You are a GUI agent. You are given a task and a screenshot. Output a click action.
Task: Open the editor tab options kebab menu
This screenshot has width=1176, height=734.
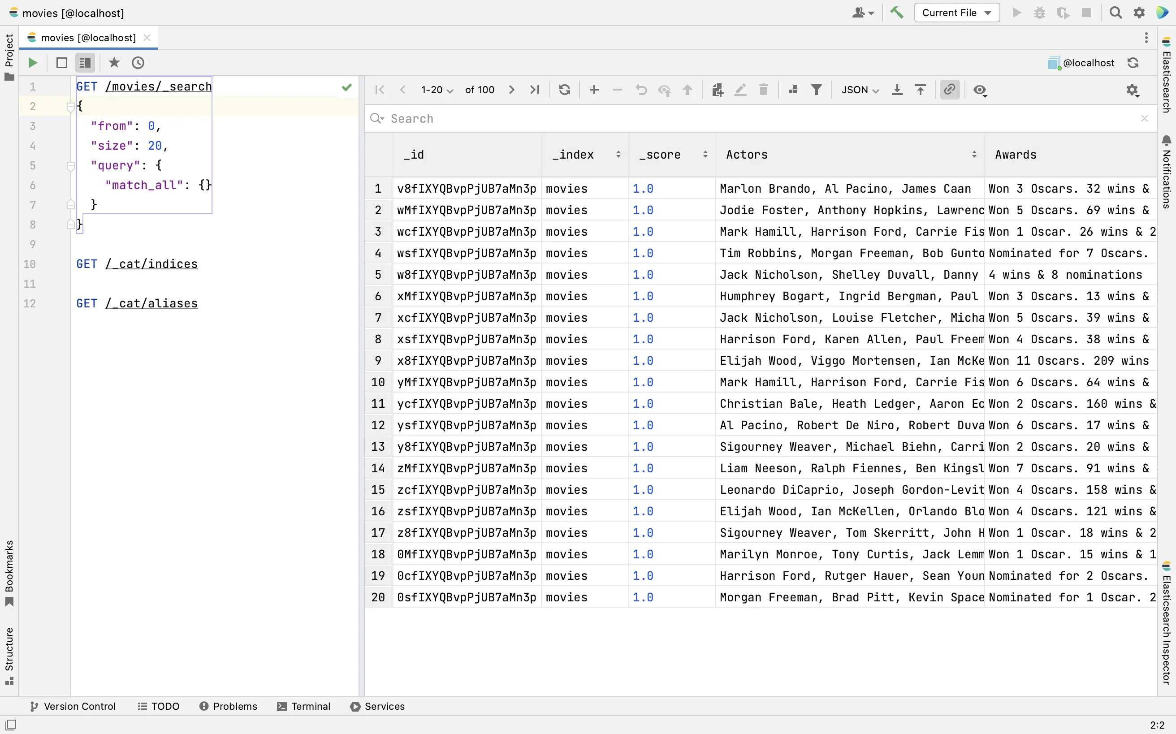tap(1146, 37)
